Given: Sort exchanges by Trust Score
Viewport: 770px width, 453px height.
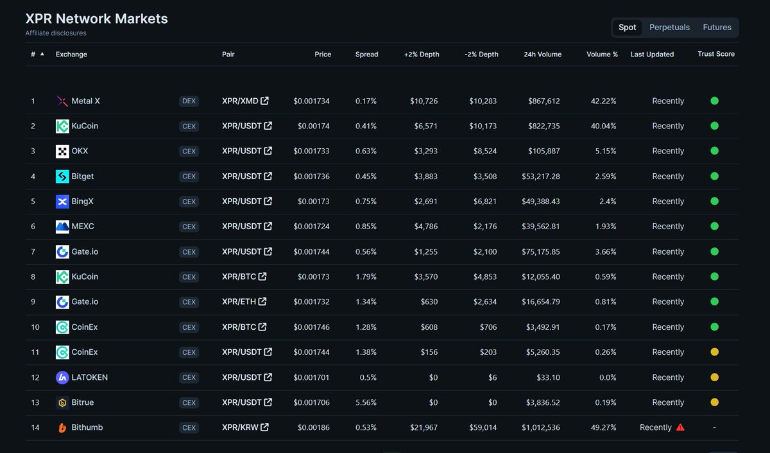Looking at the screenshot, I should point(715,54).
